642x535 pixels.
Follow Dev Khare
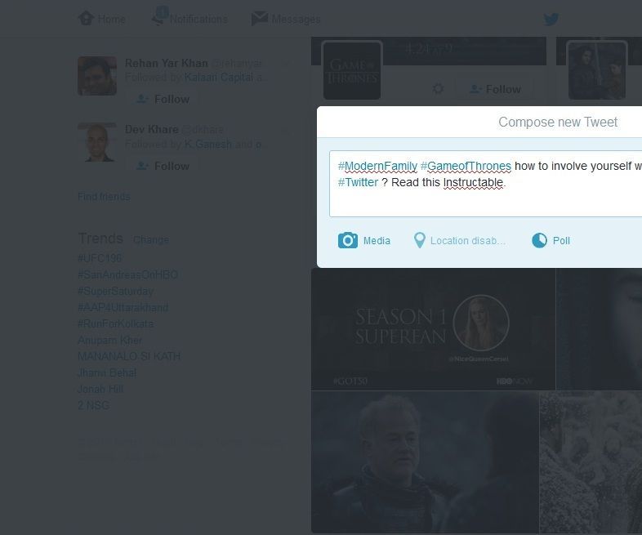tap(163, 166)
